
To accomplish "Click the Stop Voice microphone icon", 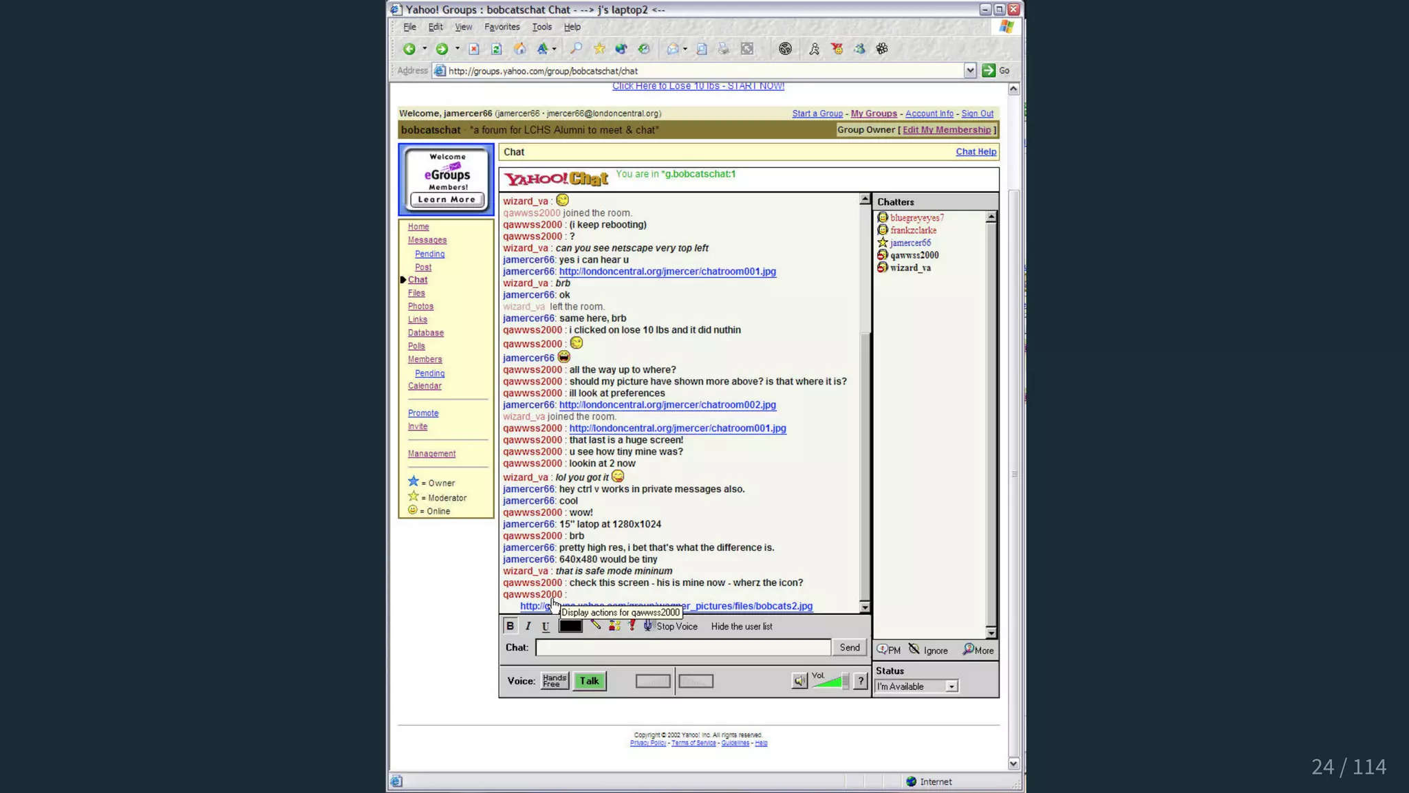I will click(x=647, y=626).
